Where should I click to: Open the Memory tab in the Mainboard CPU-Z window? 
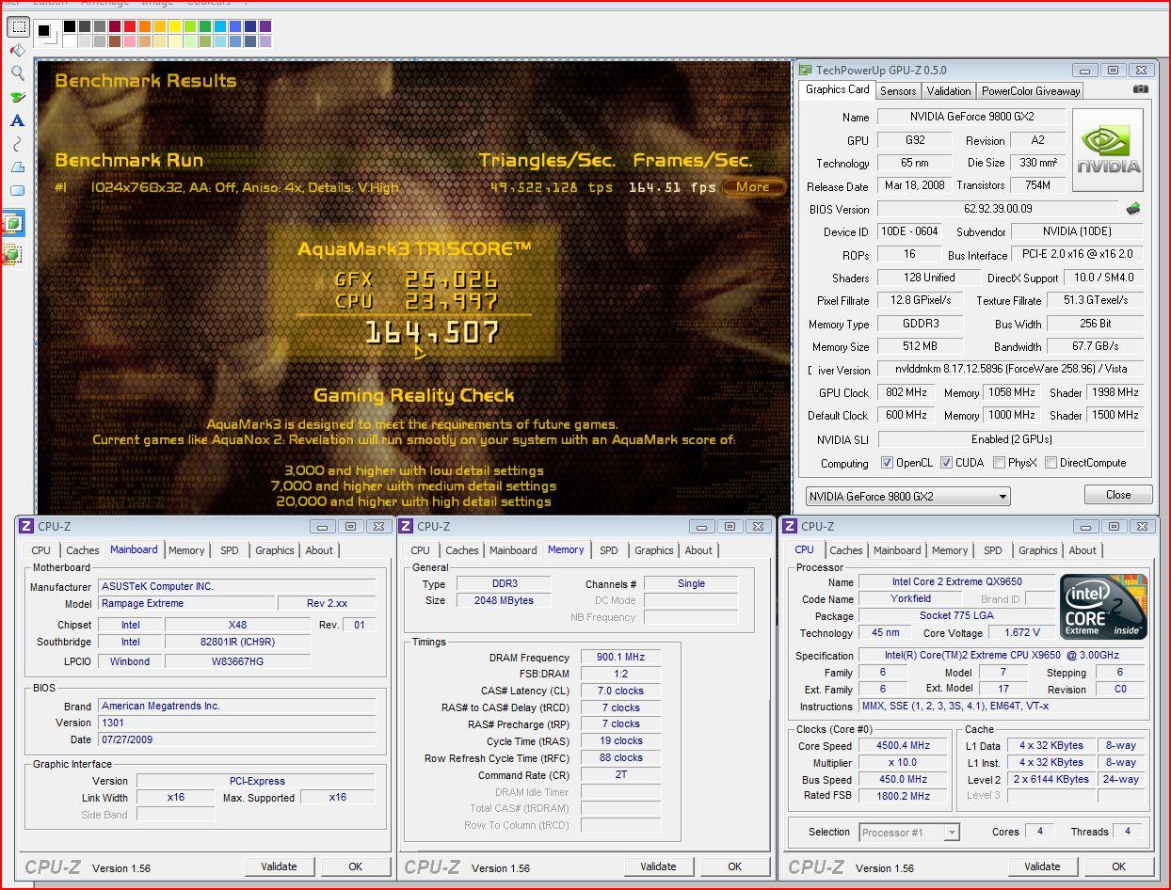[186, 550]
